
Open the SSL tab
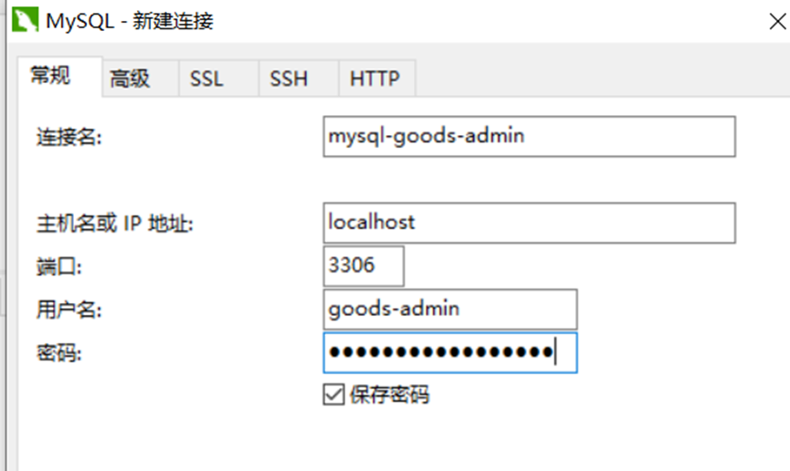pyautogui.click(x=218, y=78)
